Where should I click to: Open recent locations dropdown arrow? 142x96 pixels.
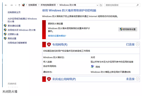(x=16, y=5)
